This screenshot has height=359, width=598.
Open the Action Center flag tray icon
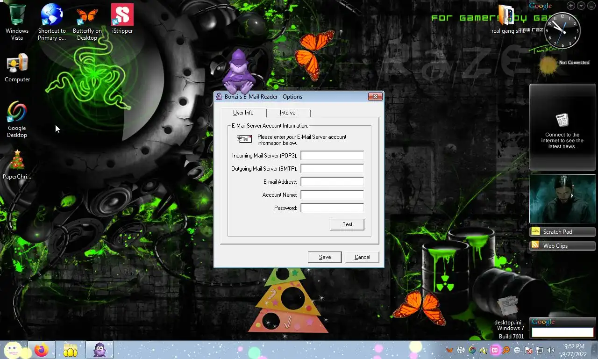(x=528, y=350)
